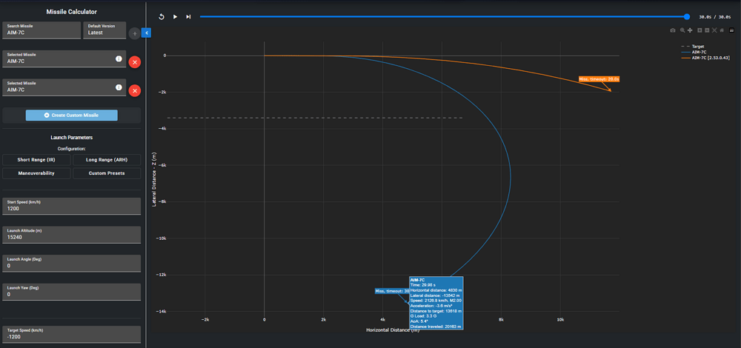Open the first Selected Missile dropdown

64,58
